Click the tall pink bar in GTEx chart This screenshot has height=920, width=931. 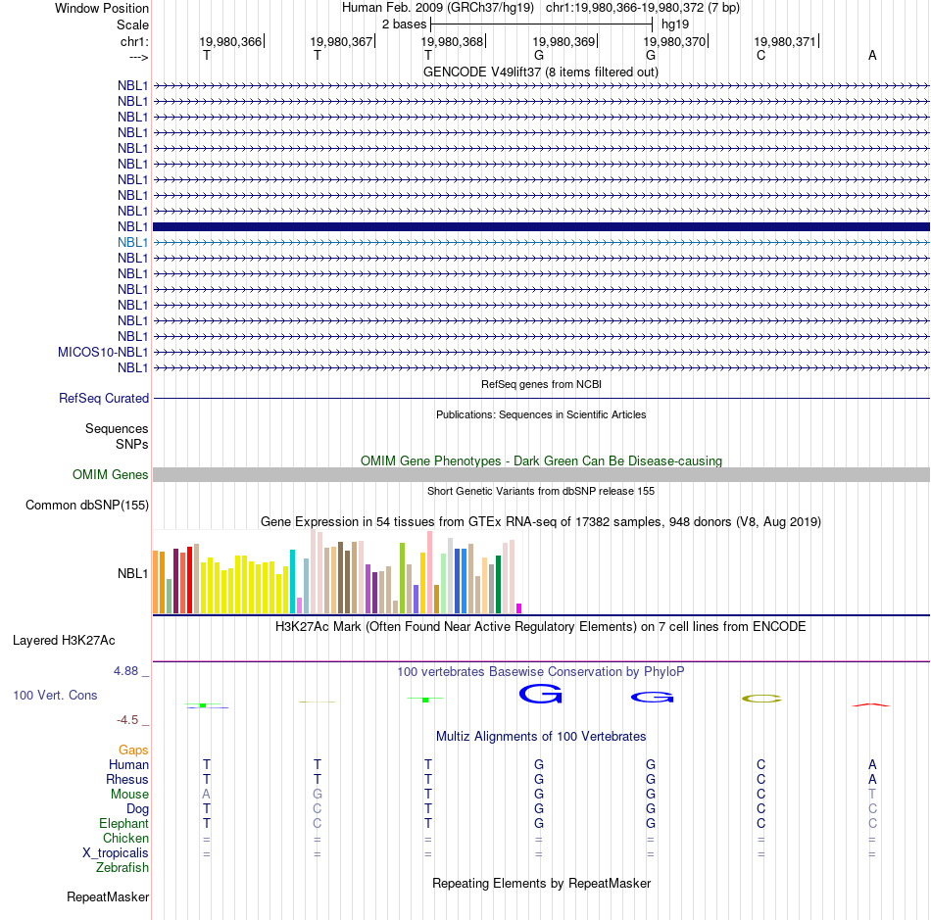pyautogui.click(x=430, y=572)
